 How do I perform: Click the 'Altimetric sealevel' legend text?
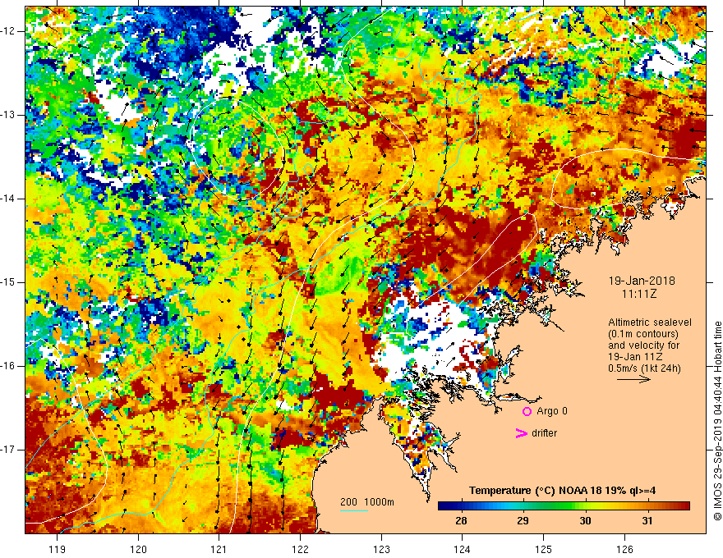[x=650, y=322]
